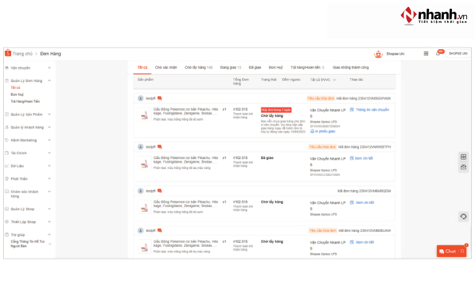Click product thumbnail of order 230412VMRKBTPH
This screenshot has width=475, height=297.
(145, 163)
